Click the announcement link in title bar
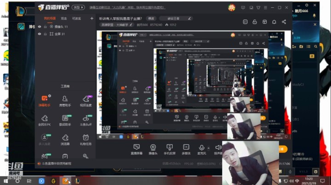This screenshot has width=331, height=185. coord(127,8)
